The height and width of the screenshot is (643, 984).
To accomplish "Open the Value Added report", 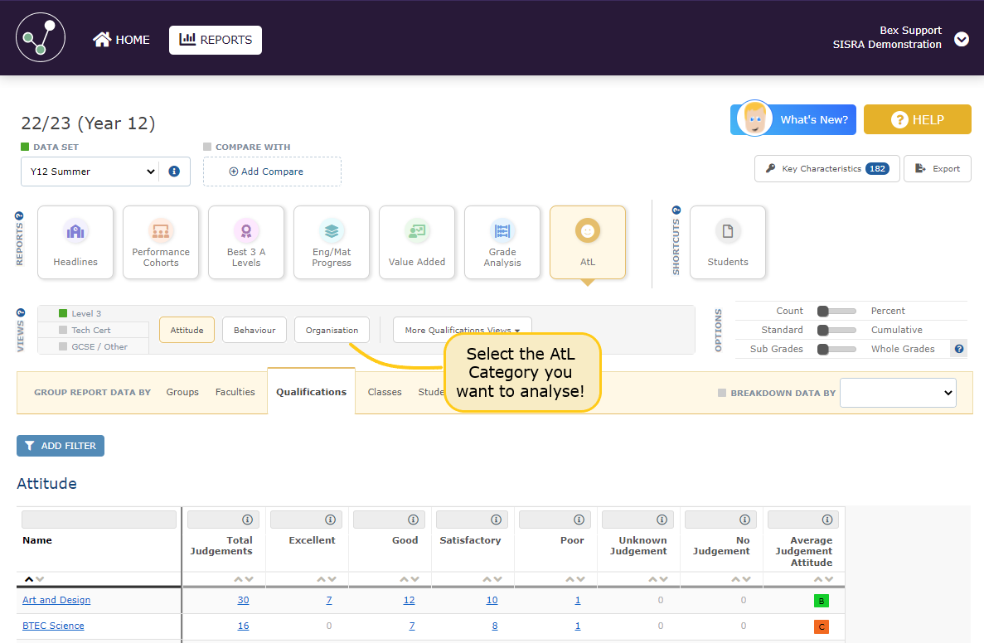I will coord(417,242).
